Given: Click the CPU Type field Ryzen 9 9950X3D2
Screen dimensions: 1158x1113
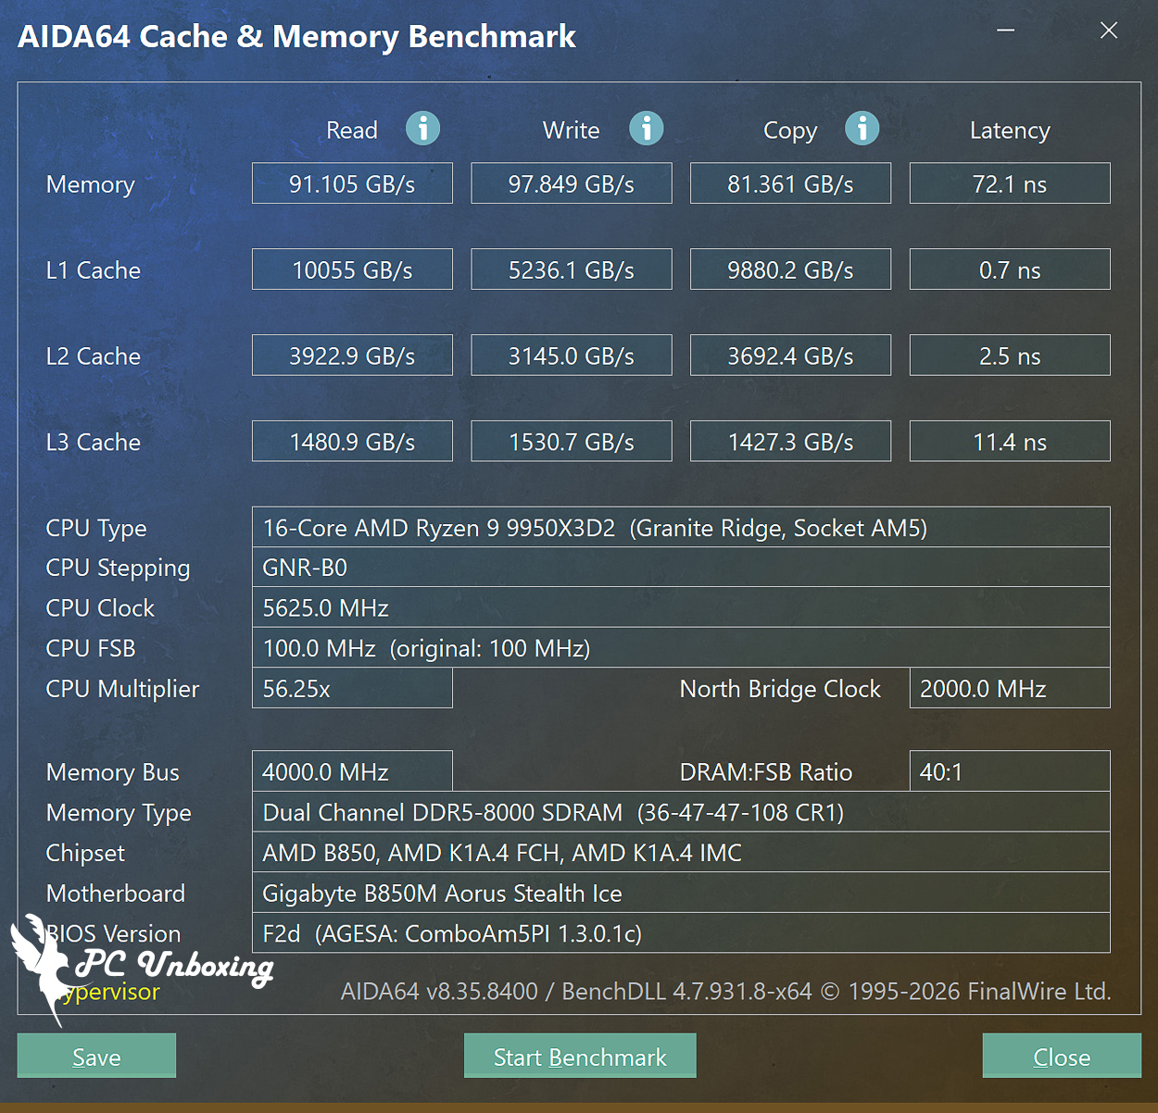Looking at the screenshot, I should pyautogui.click(x=681, y=527).
